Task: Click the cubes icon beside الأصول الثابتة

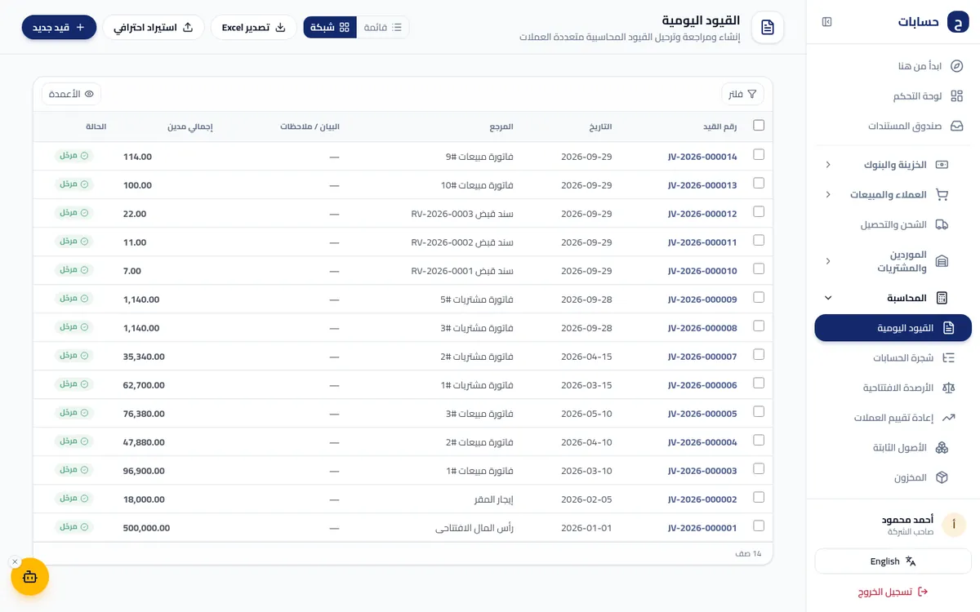Action: (x=942, y=448)
